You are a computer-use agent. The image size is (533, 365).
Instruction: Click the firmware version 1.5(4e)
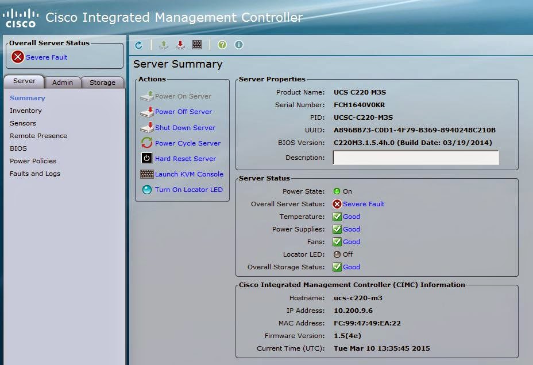tap(347, 335)
